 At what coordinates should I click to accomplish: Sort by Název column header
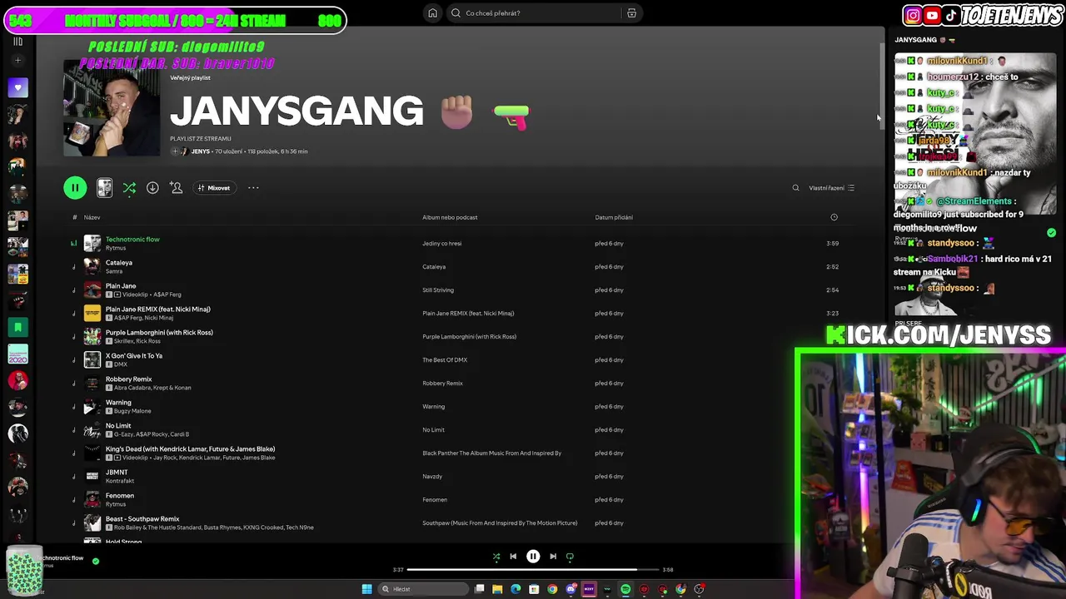(92, 217)
